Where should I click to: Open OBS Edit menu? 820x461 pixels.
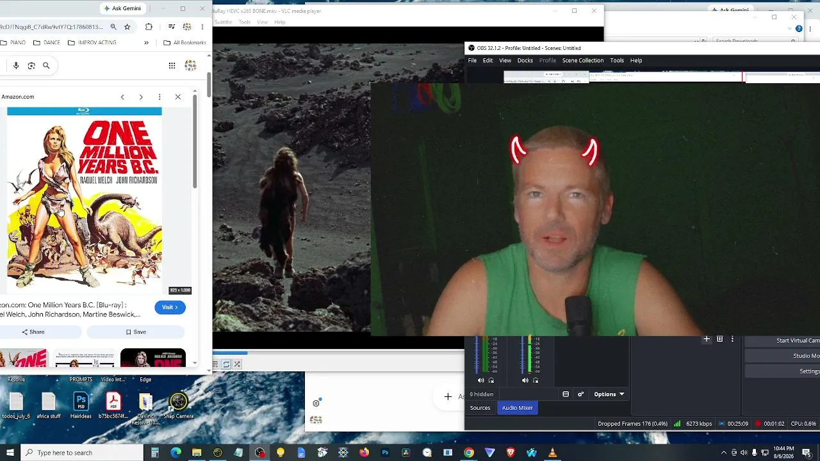tap(488, 60)
